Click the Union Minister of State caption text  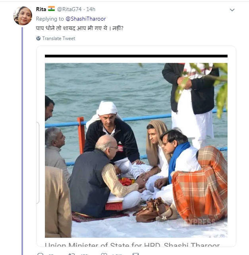point(132,245)
